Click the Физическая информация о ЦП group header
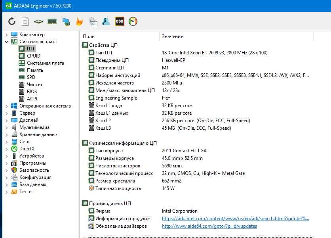This screenshot has height=238, width=331. pos(123,143)
